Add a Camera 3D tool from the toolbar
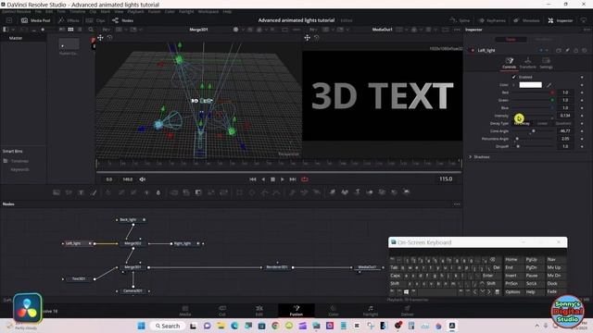593x333 pixels. (x=382, y=192)
